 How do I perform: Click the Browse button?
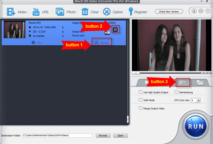tap(103, 135)
